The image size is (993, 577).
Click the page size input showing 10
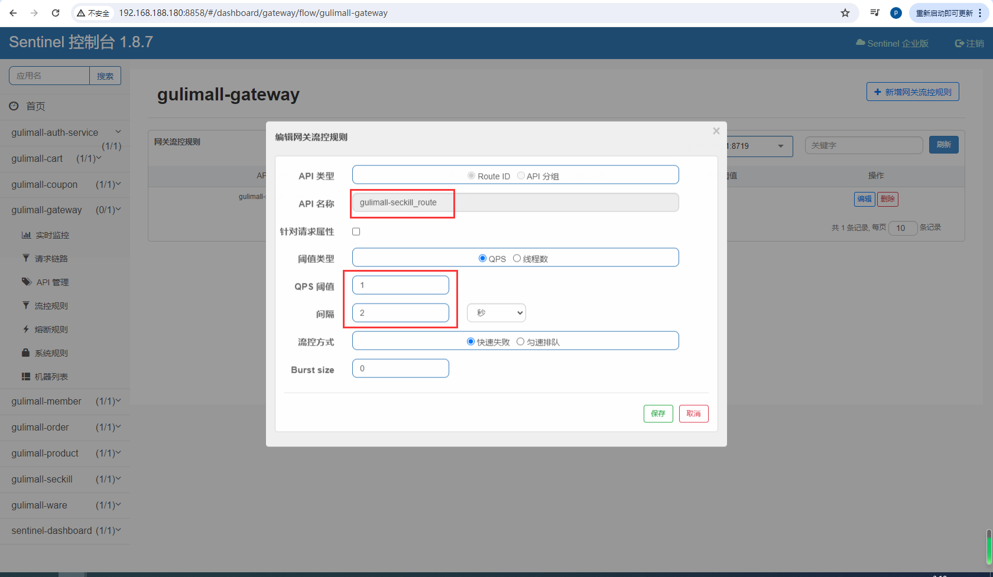point(903,228)
